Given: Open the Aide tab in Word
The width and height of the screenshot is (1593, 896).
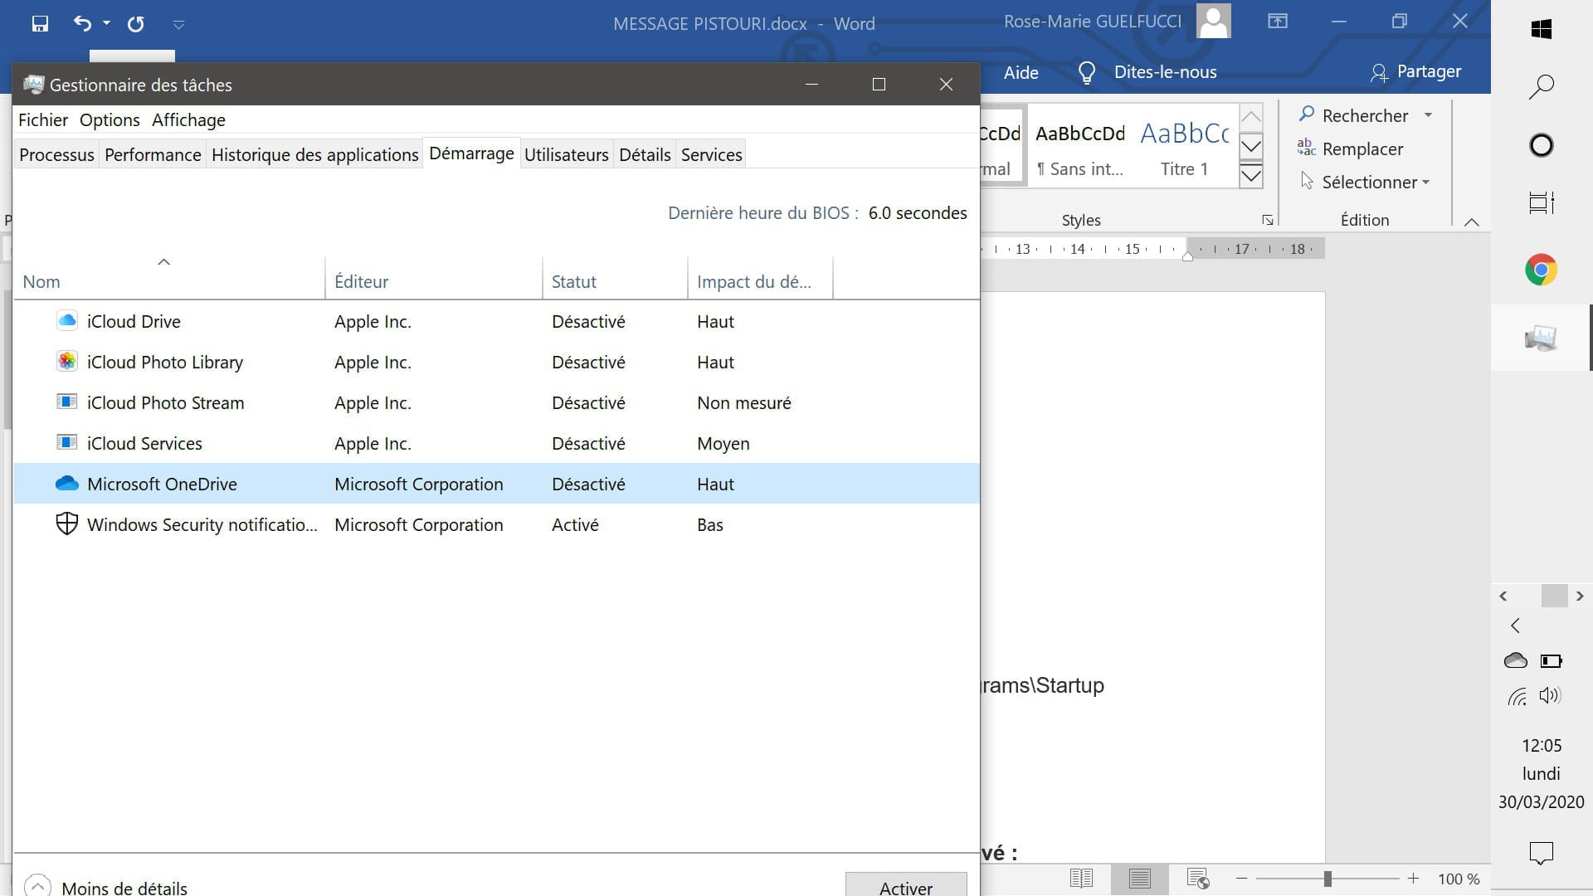Looking at the screenshot, I should pyautogui.click(x=1021, y=73).
